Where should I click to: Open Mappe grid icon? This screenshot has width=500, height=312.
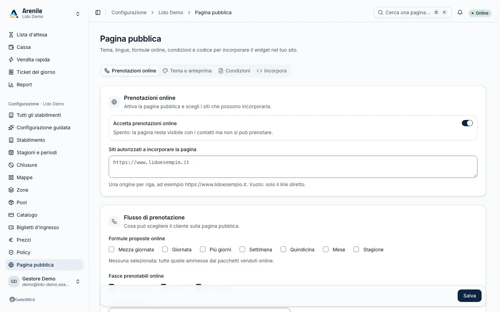(x=11, y=177)
